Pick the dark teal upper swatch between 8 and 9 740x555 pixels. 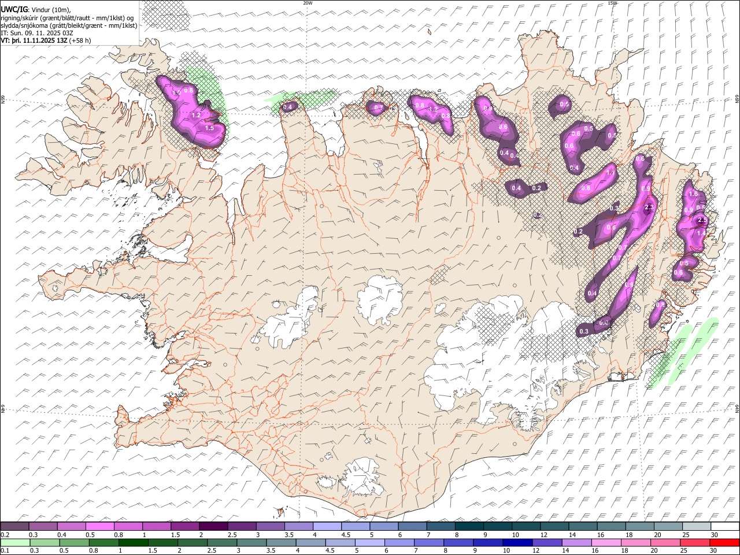pos(468,527)
